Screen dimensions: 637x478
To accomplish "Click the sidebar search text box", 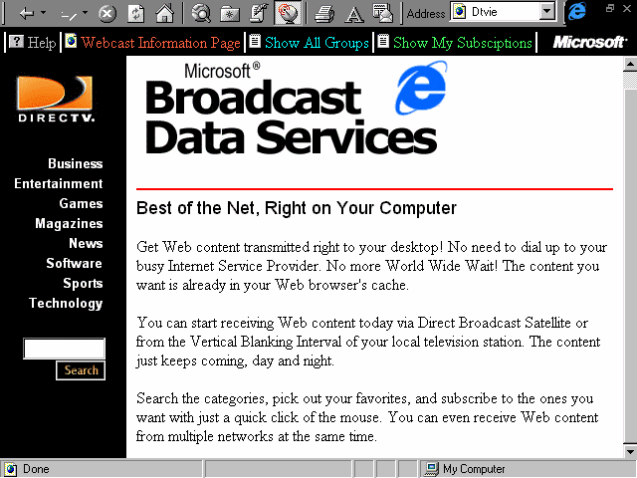I will [64, 349].
